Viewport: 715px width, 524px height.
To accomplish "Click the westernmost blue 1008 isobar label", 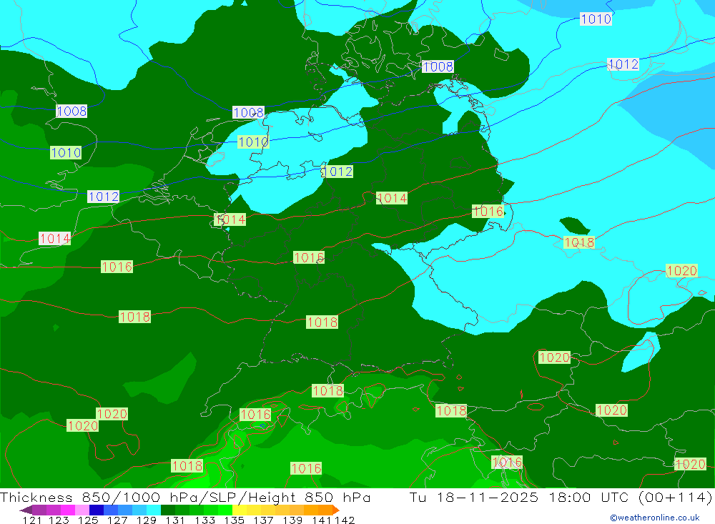I will coord(71,112).
